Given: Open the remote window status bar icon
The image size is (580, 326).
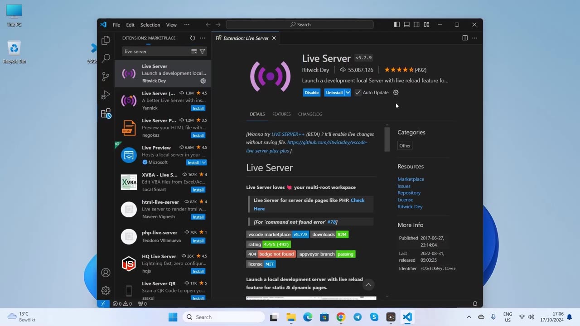Looking at the screenshot, I should click(103, 304).
